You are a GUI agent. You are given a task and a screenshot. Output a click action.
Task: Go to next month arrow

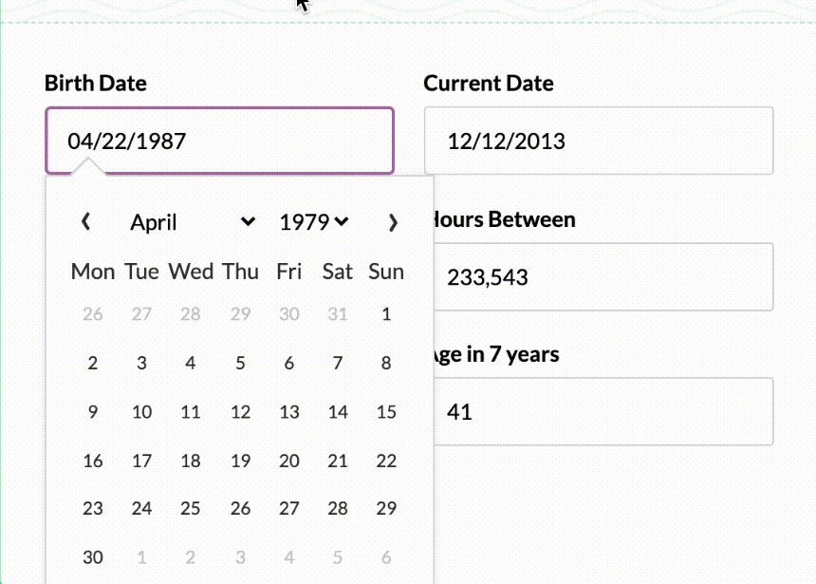coord(393,222)
